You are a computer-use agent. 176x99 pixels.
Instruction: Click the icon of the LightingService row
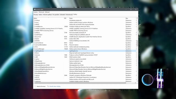click(x=34, y=51)
